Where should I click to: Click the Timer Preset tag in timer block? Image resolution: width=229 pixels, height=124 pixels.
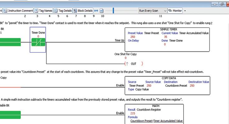tap(152, 33)
